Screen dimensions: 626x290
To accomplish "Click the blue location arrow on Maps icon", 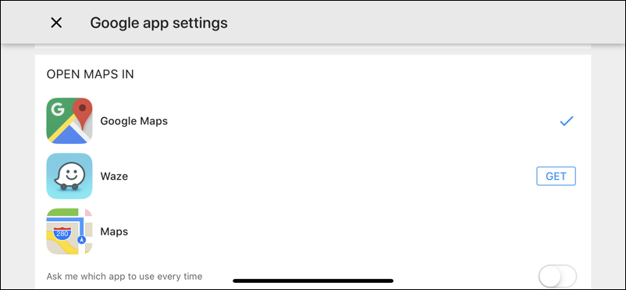I will pos(82,240).
